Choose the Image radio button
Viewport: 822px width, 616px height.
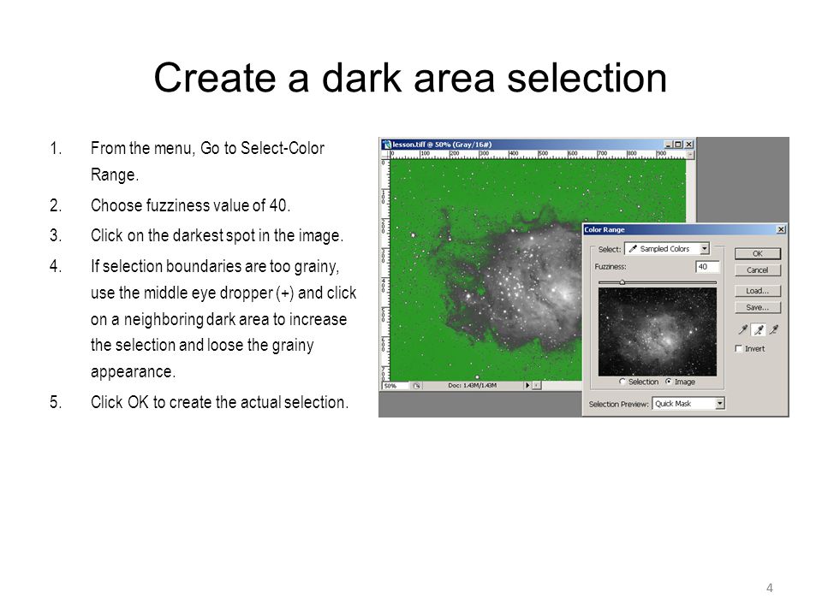pos(669,382)
